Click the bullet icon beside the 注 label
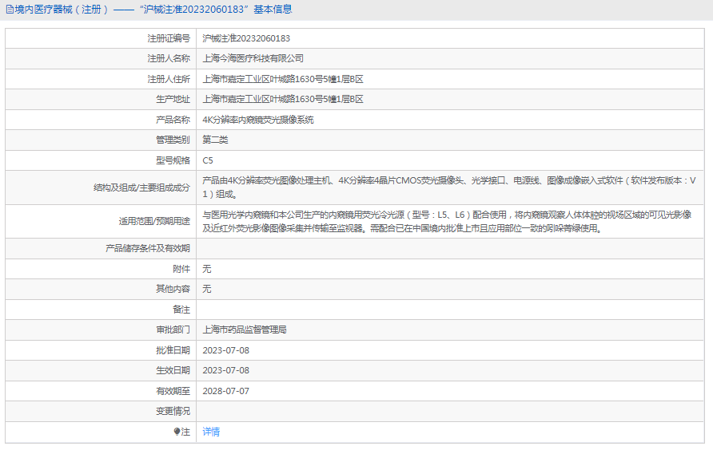 tap(177, 432)
